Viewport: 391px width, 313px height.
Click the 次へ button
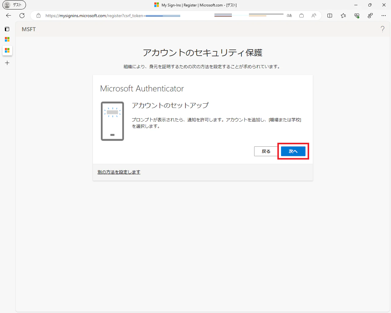(293, 151)
